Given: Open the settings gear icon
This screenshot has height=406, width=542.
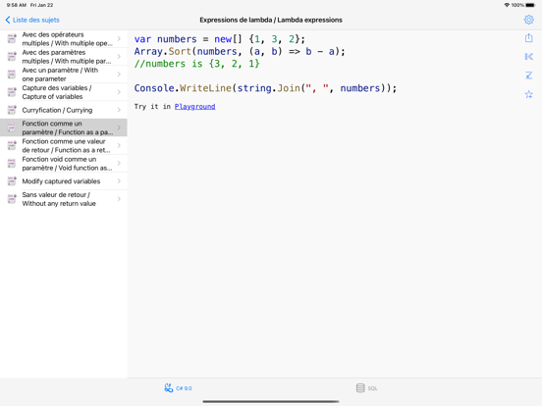Looking at the screenshot, I should pyautogui.click(x=528, y=20).
